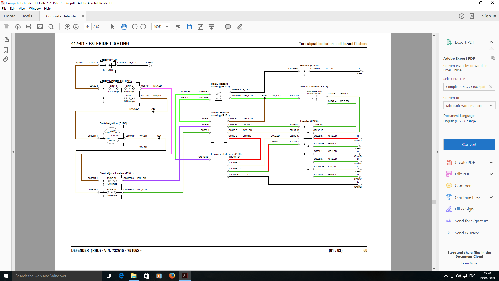499x281 pixels.
Task: Click the fit-width scrolling icon
Action: pyautogui.click(x=178, y=27)
